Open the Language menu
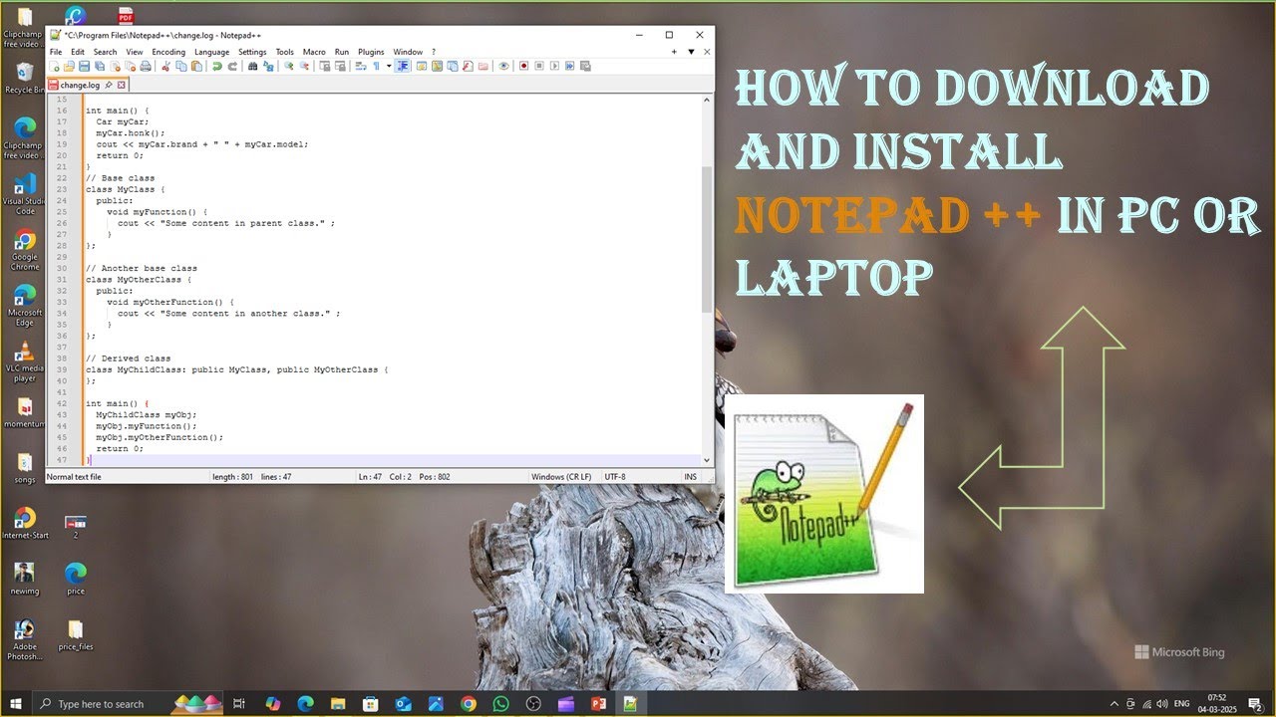The width and height of the screenshot is (1276, 717). click(x=211, y=52)
